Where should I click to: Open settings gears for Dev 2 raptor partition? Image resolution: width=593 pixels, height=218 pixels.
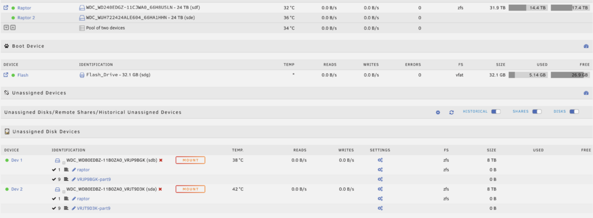point(380,199)
